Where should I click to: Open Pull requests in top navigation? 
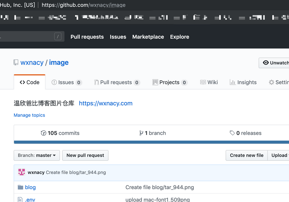(x=87, y=37)
